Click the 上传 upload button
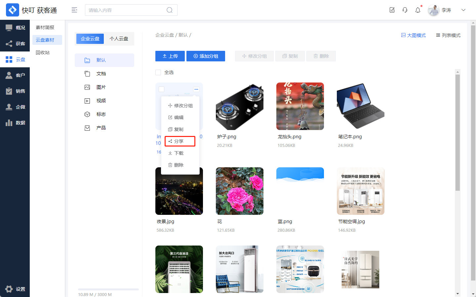Viewport: 476px width, 297px height. click(x=170, y=56)
